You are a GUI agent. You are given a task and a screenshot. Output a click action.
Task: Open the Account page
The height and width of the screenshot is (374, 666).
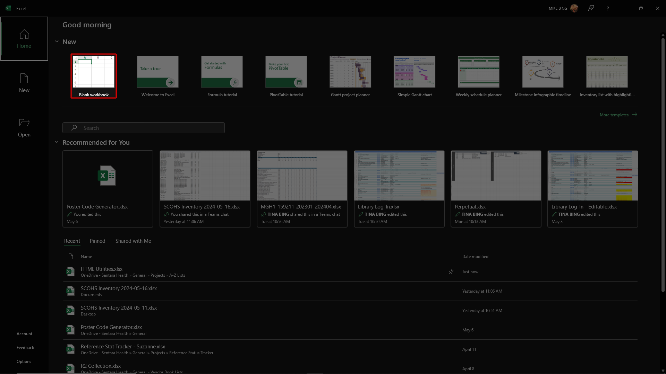24,334
